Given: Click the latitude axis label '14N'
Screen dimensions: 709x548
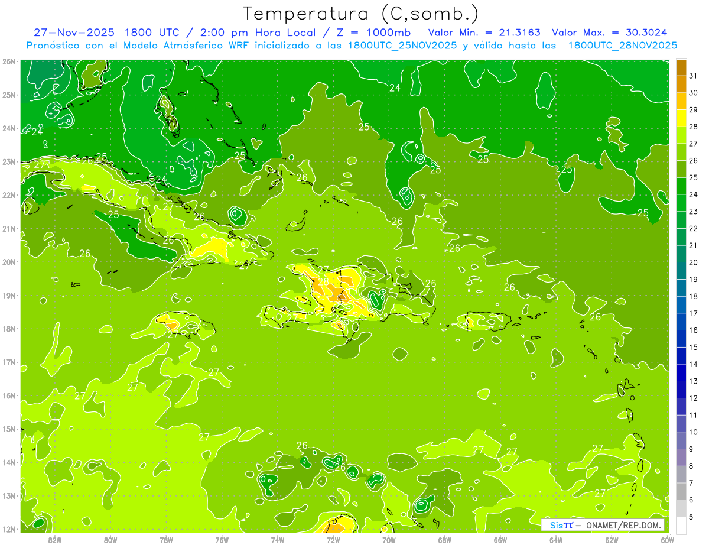Looking at the screenshot, I should [x=9, y=462].
